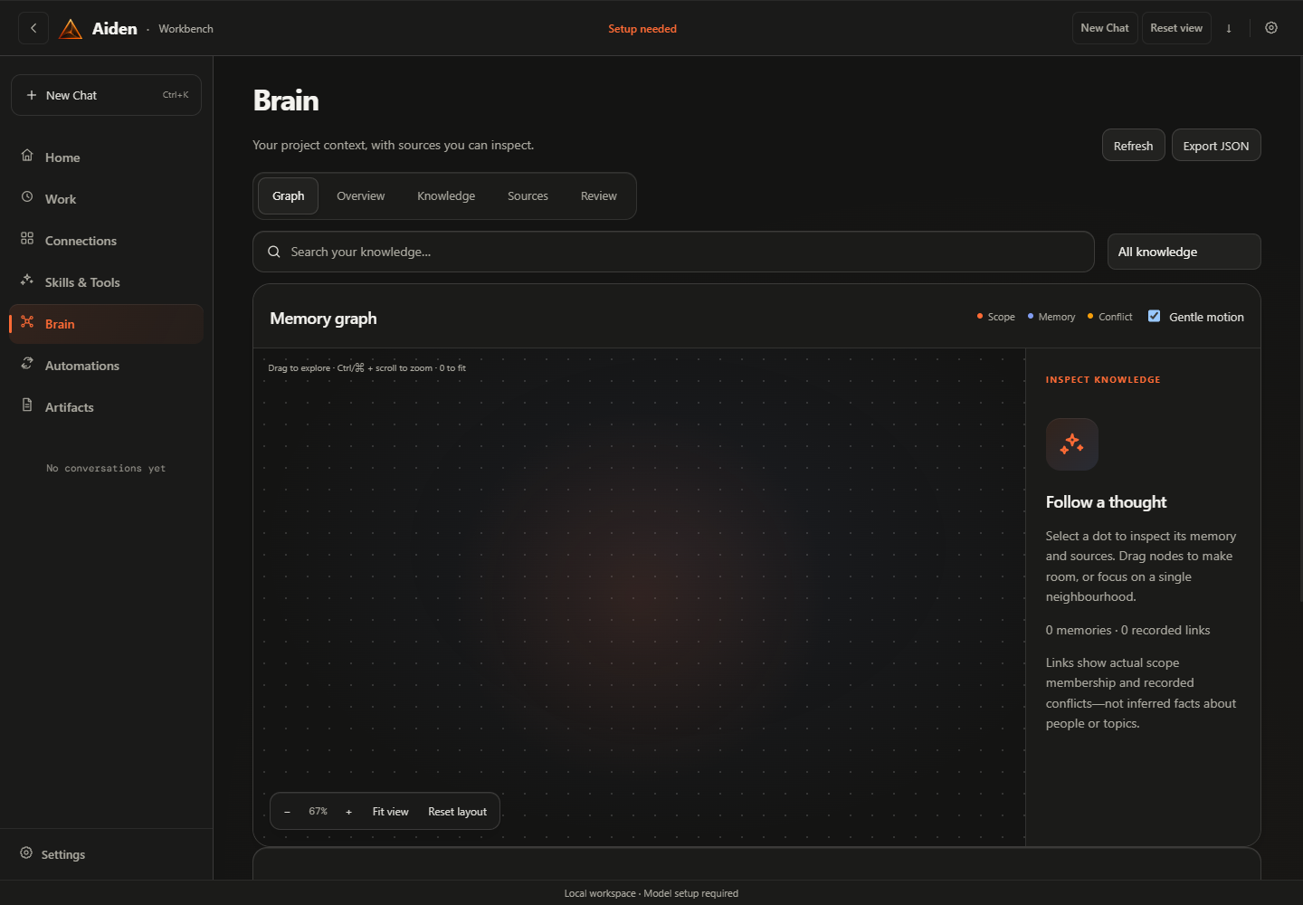Click the magnifier icon in search box
This screenshot has width=1303, height=905.
coord(274,252)
